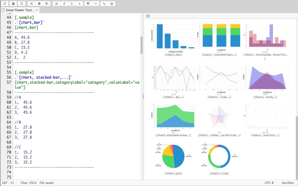Place the cursor on line 'A, 45.6'
This screenshot has width=298, height=186.
22,38
